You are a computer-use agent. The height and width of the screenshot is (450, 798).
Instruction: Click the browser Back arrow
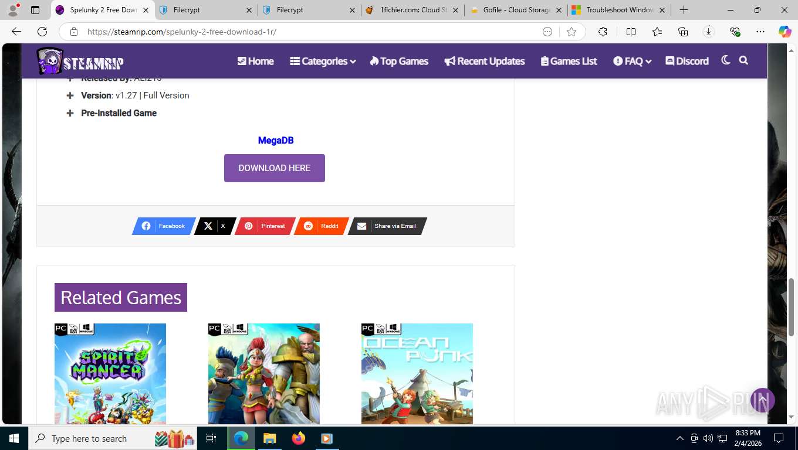[x=16, y=32]
